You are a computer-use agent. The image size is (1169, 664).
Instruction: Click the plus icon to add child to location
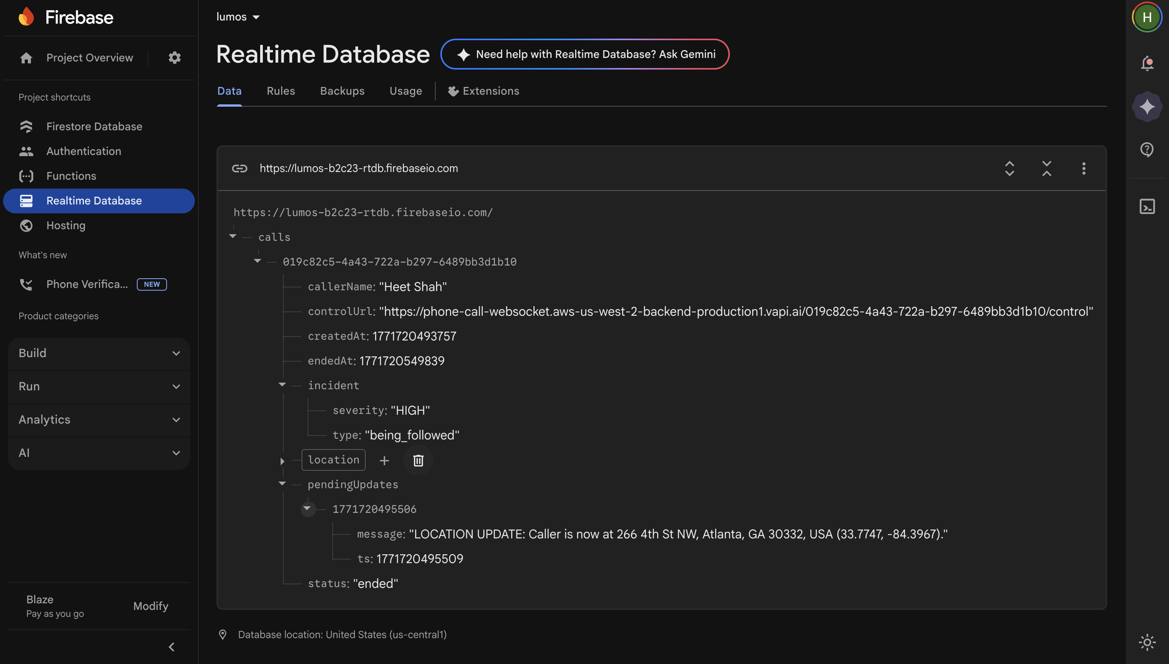click(384, 460)
